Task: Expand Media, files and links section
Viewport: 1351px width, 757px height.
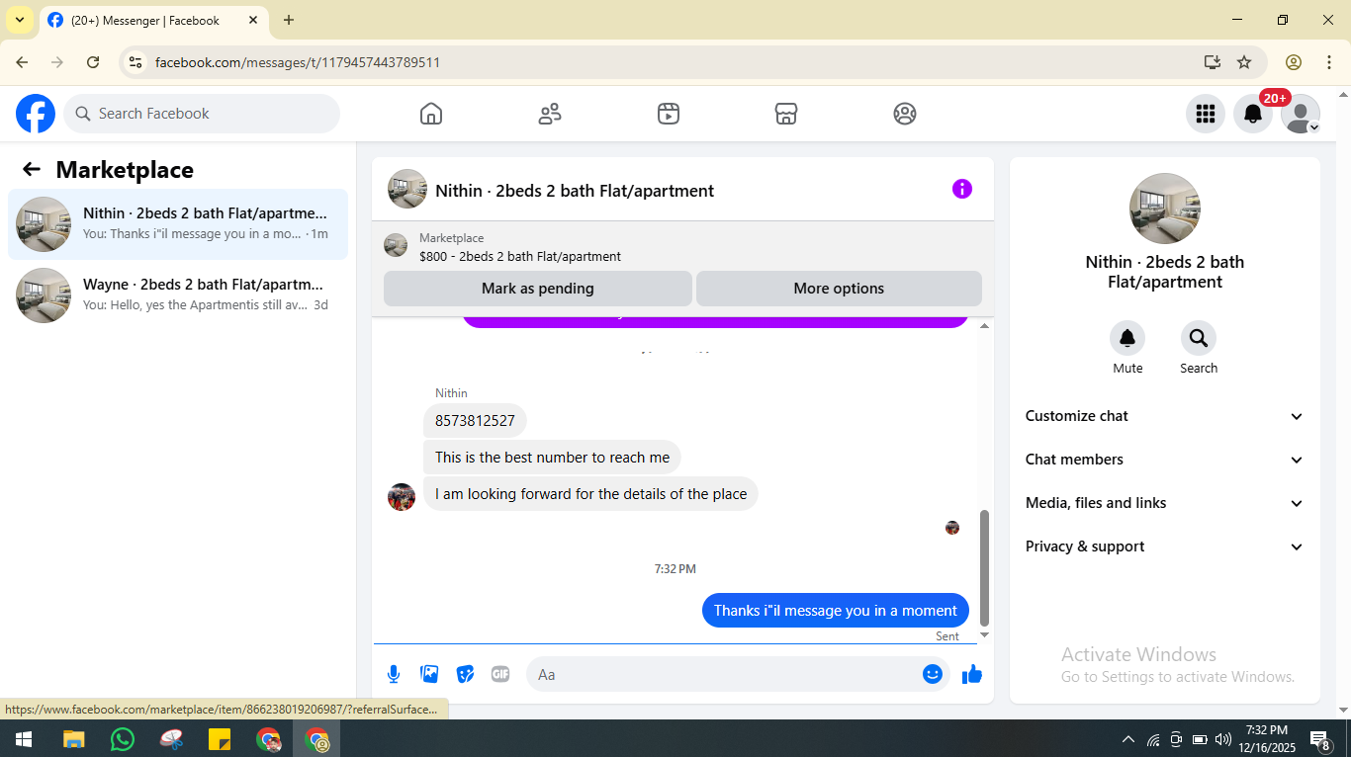Action: [x=1165, y=503]
